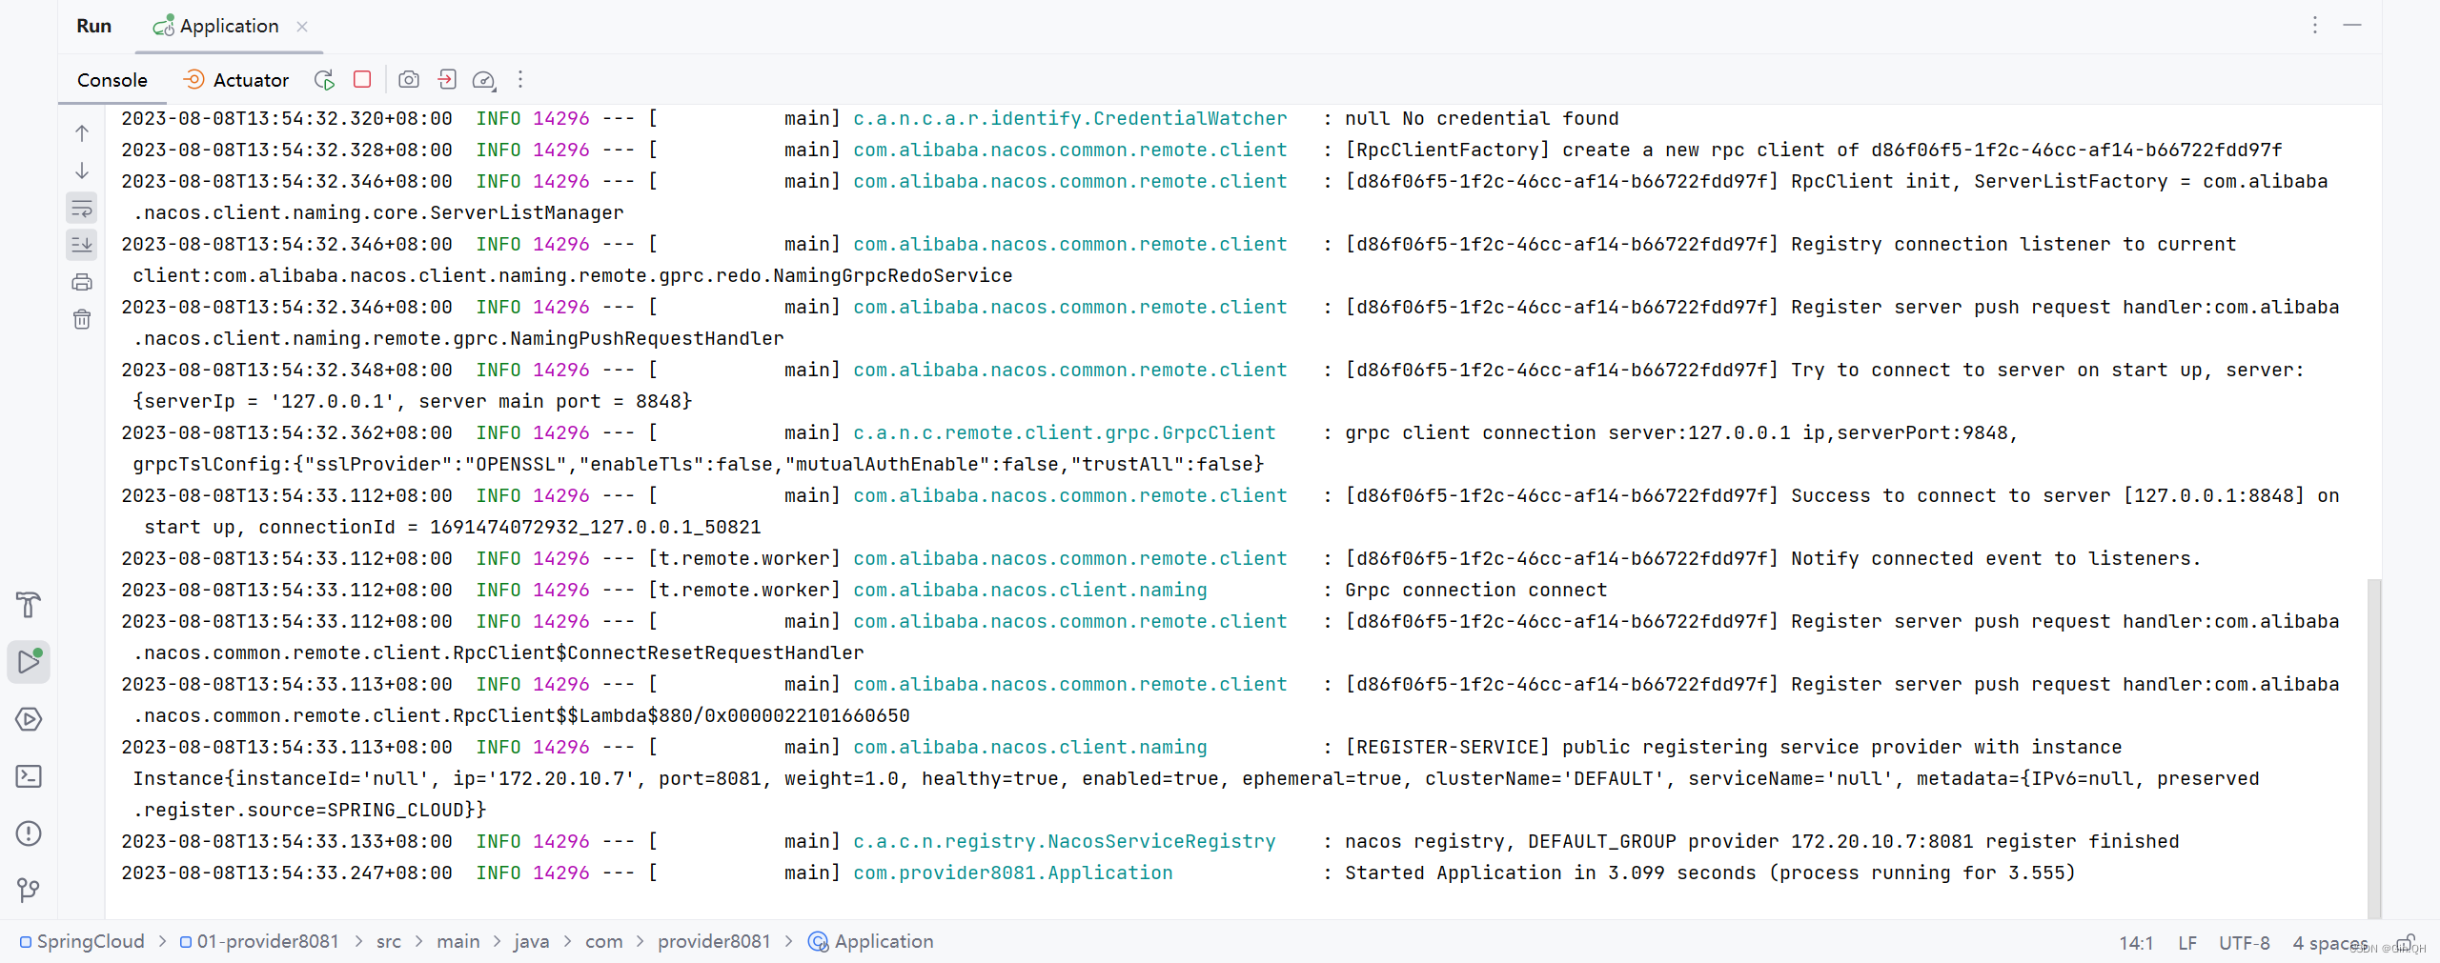Click '{serverIp = '127.0.0.1'' log line
This screenshot has width=2440, height=963.
413,401
